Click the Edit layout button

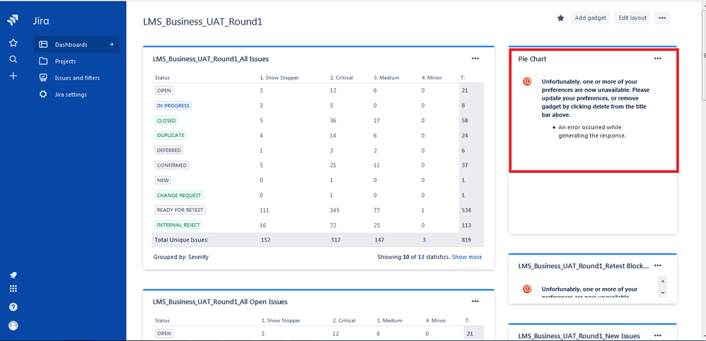pos(632,18)
